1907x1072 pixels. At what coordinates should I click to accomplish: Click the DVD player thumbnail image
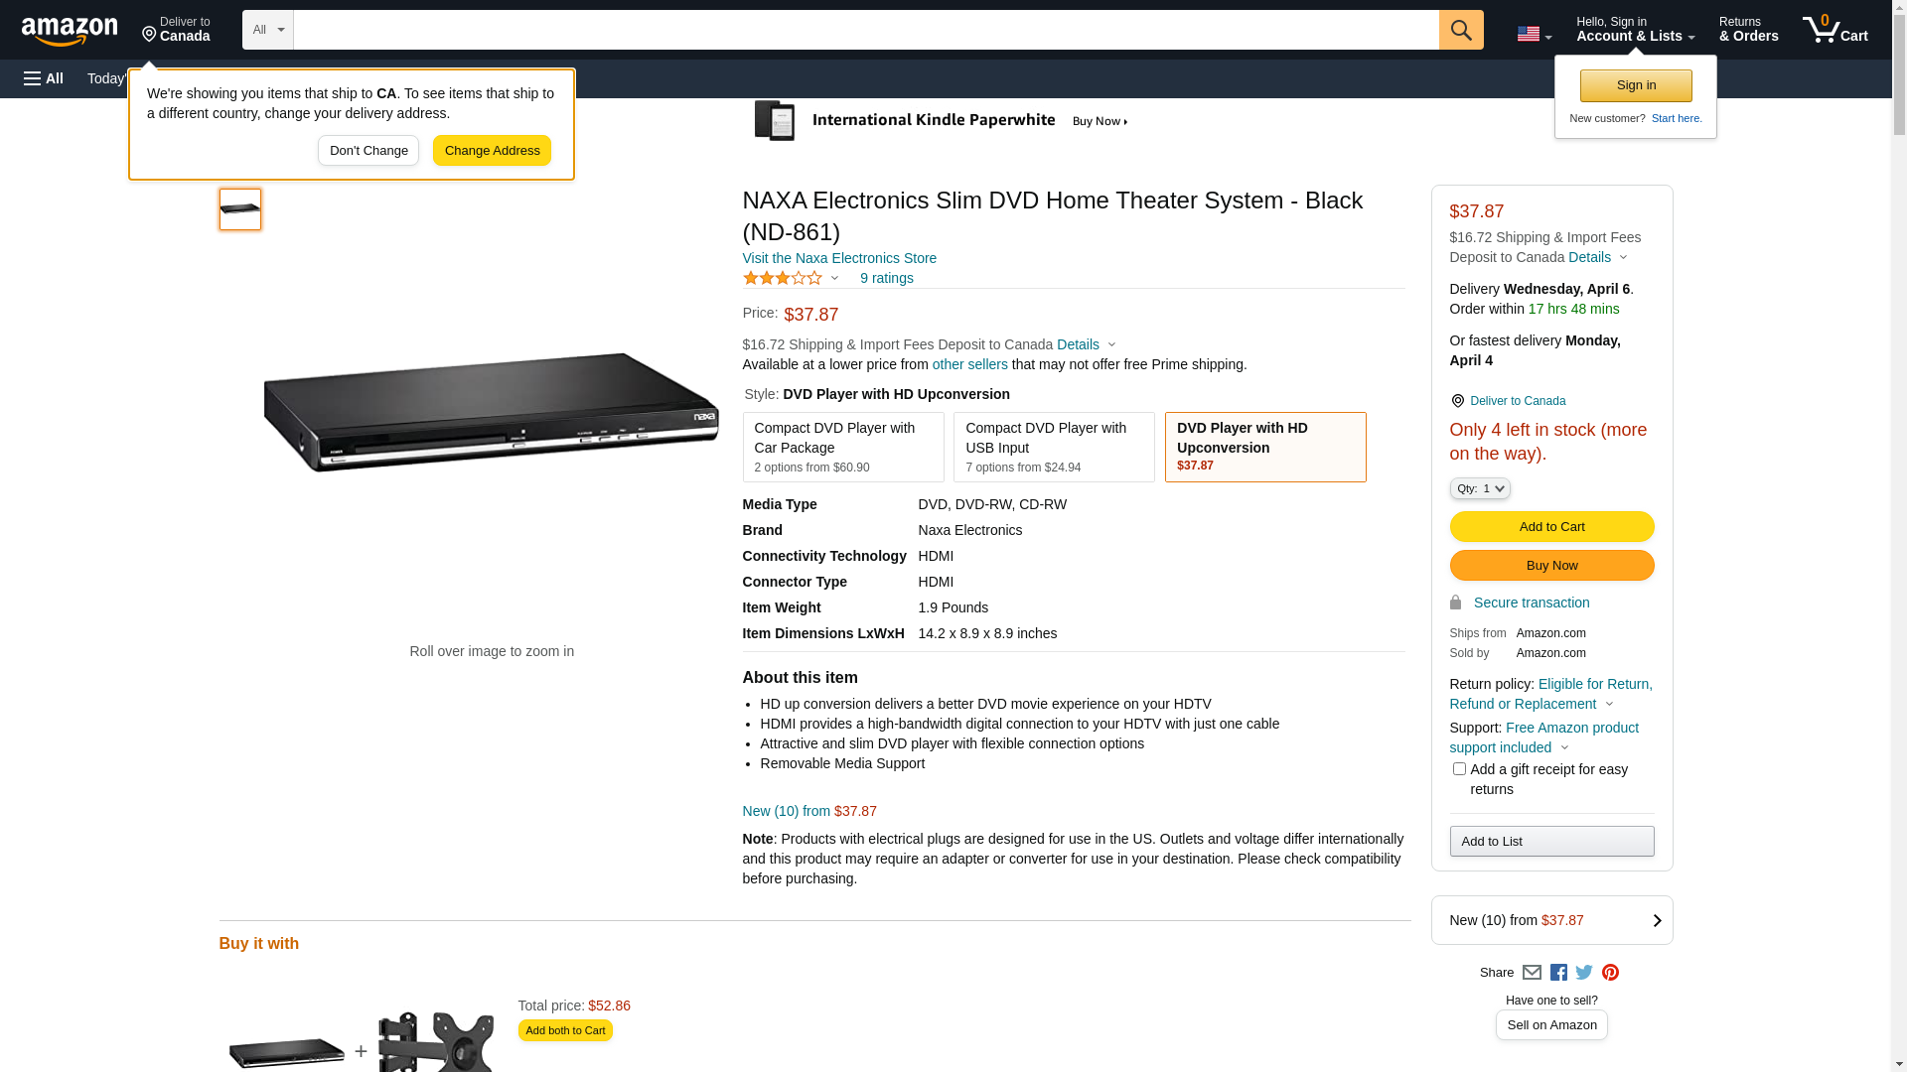pyautogui.click(x=240, y=209)
